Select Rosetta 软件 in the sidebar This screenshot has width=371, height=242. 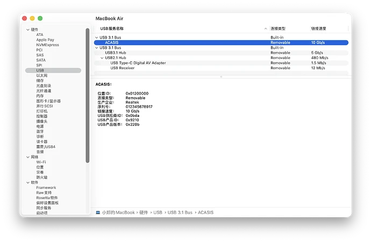click(x=47, y=198)
